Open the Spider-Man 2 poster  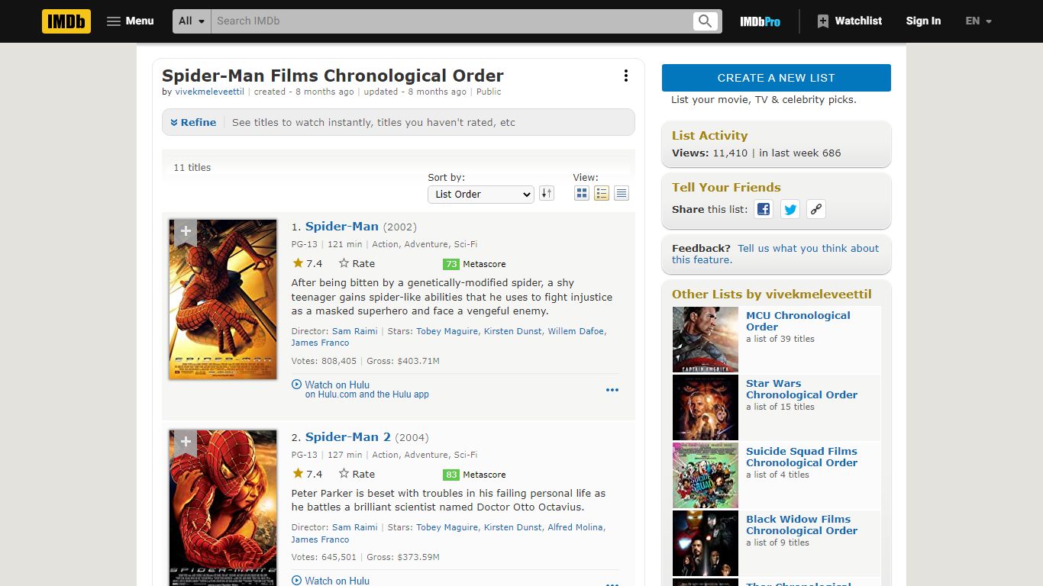point(223,508)
